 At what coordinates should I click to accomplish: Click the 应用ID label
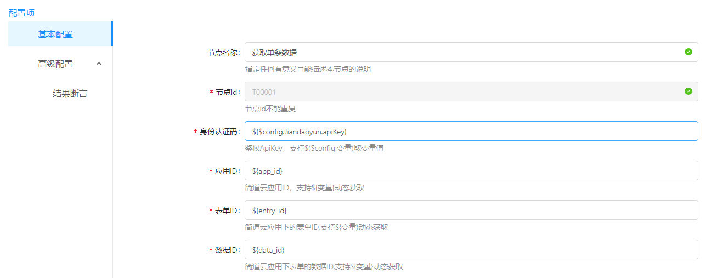click(225, 171)
